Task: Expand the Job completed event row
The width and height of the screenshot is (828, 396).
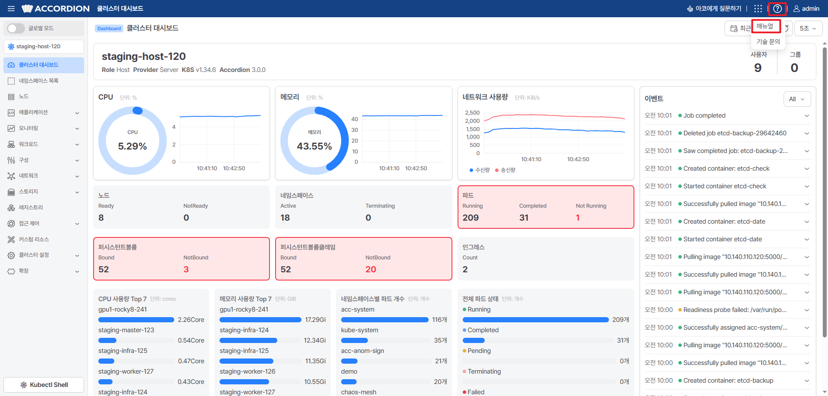Action: [x=728, y=115]
